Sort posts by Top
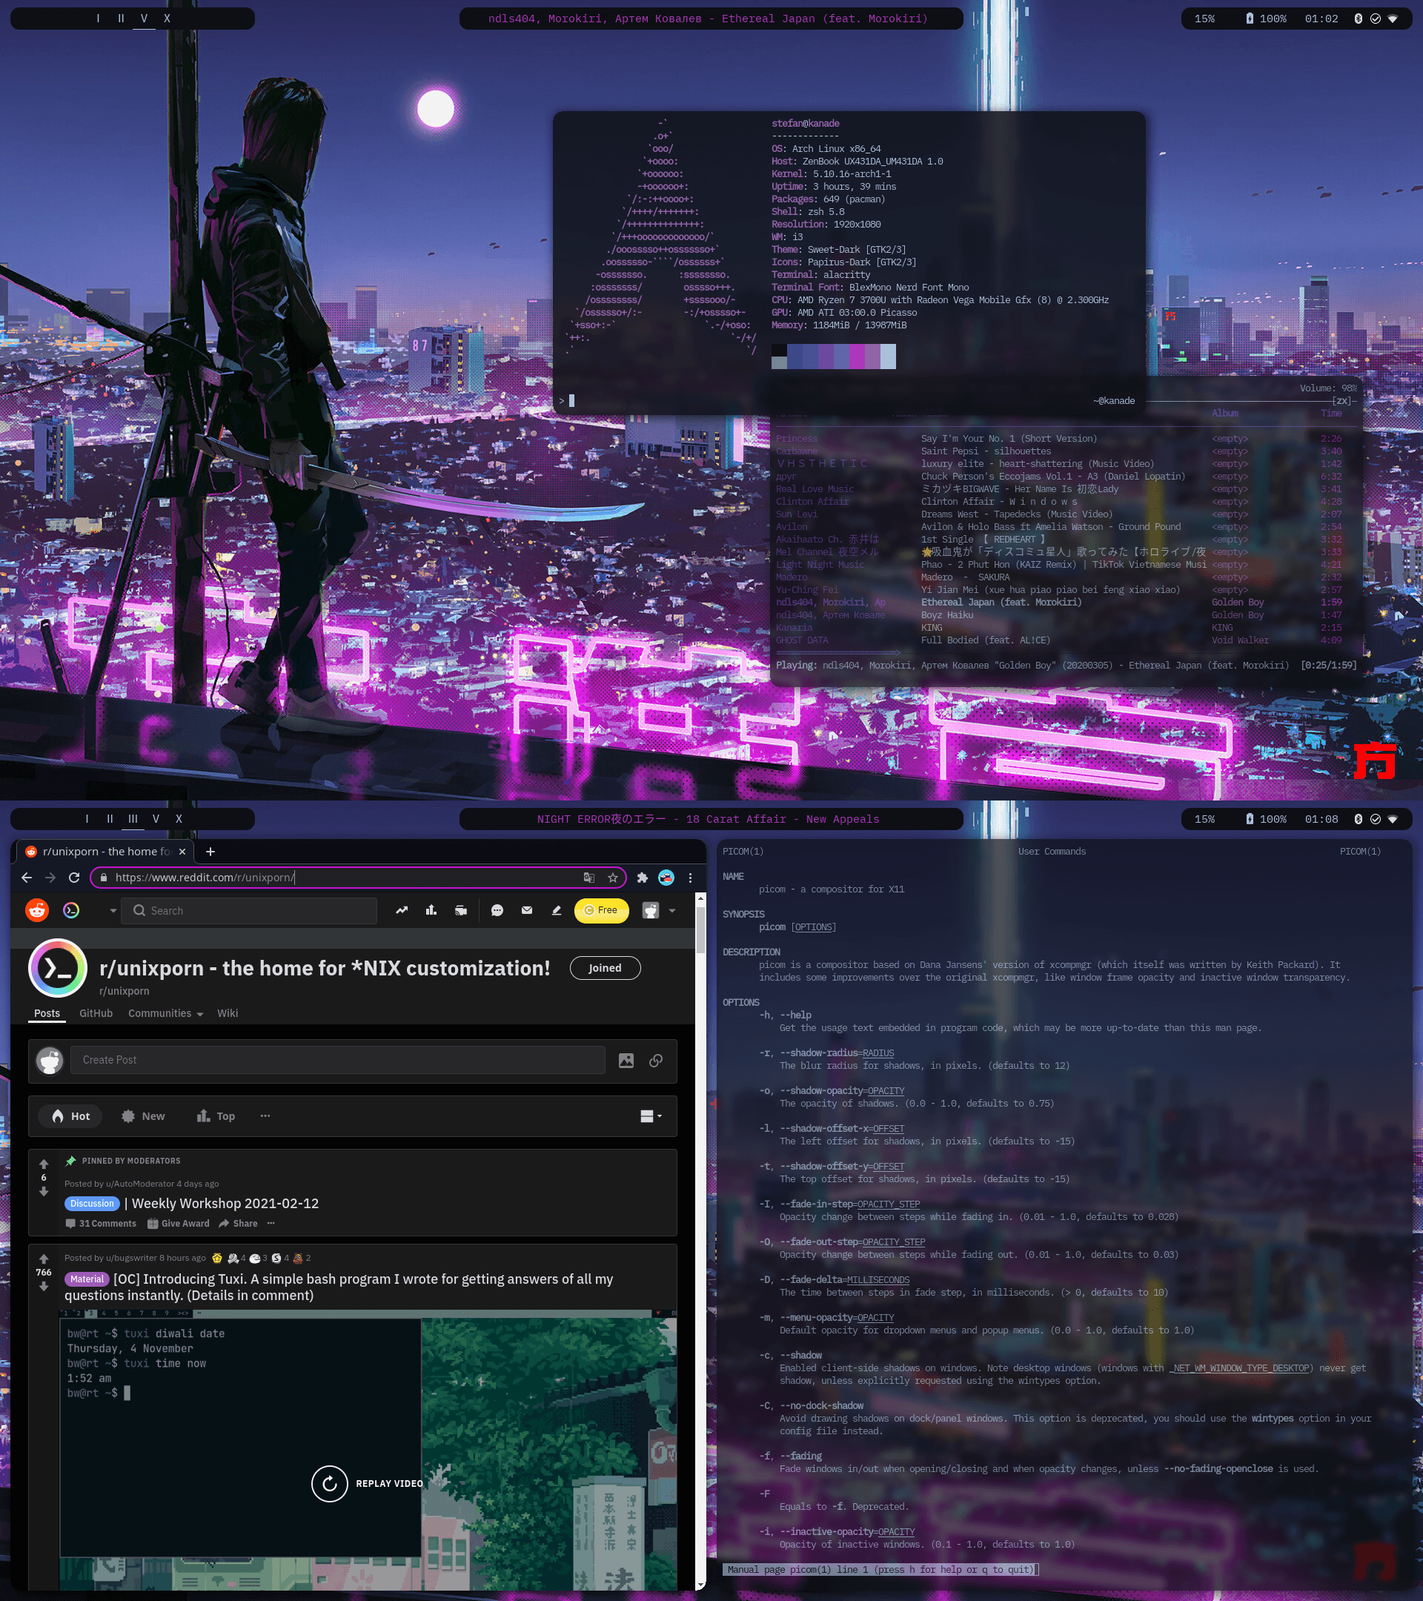1423x1601 pixels. point(216,1116)
